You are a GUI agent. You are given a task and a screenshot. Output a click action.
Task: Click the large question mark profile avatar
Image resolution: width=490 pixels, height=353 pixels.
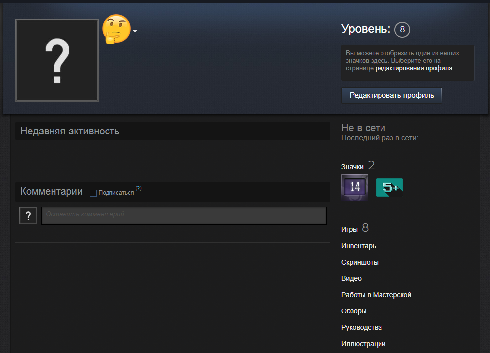click(x=57, y=60)
